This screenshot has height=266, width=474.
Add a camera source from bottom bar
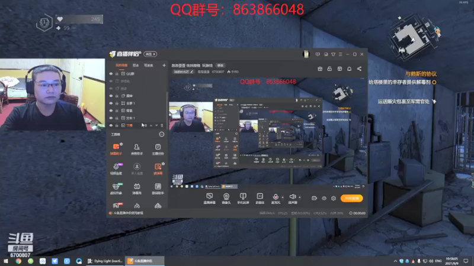coord(226,199)
